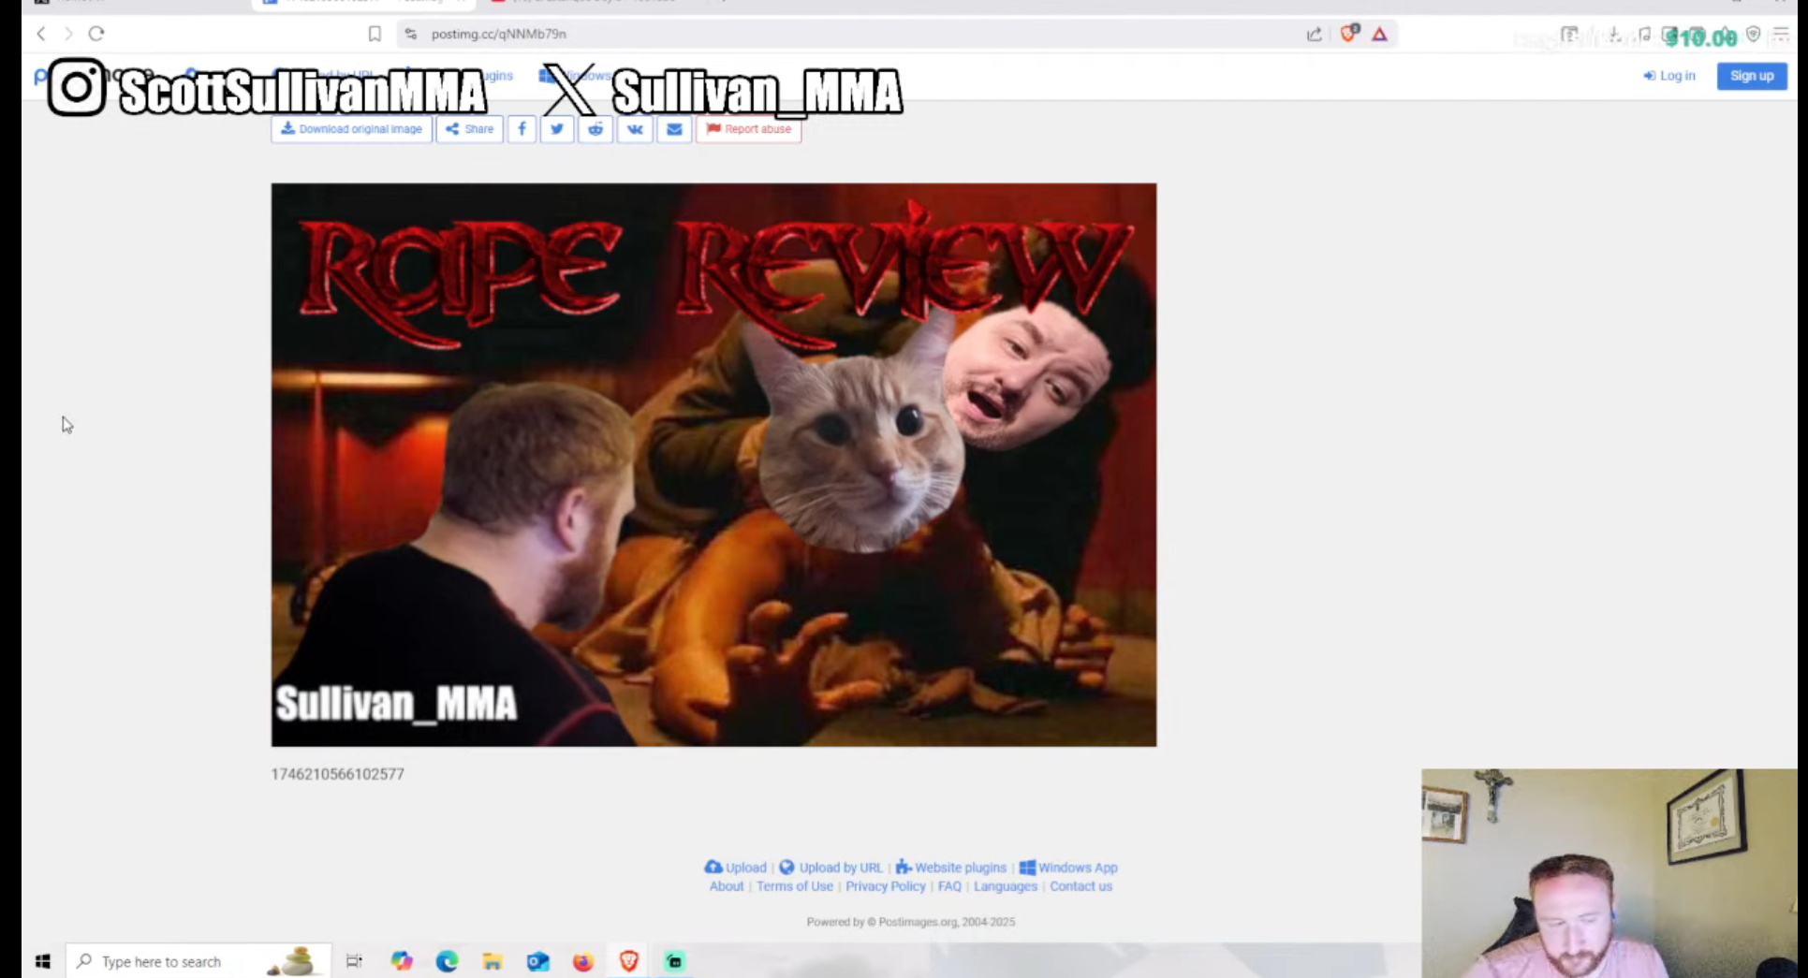Share image to Reddit
1808x978 pixels.
click(595, 129)
